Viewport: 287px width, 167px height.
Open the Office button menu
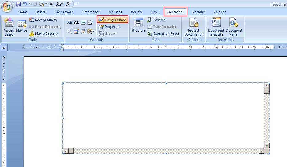(x=7, y=7)
